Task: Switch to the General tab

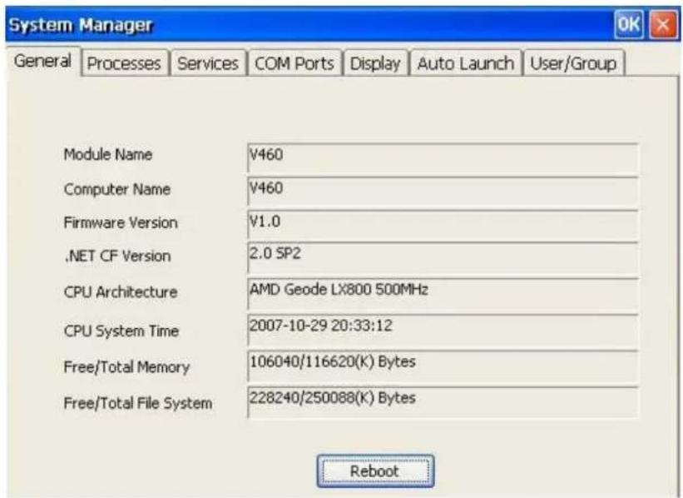Action: click(x=42, y=61)
